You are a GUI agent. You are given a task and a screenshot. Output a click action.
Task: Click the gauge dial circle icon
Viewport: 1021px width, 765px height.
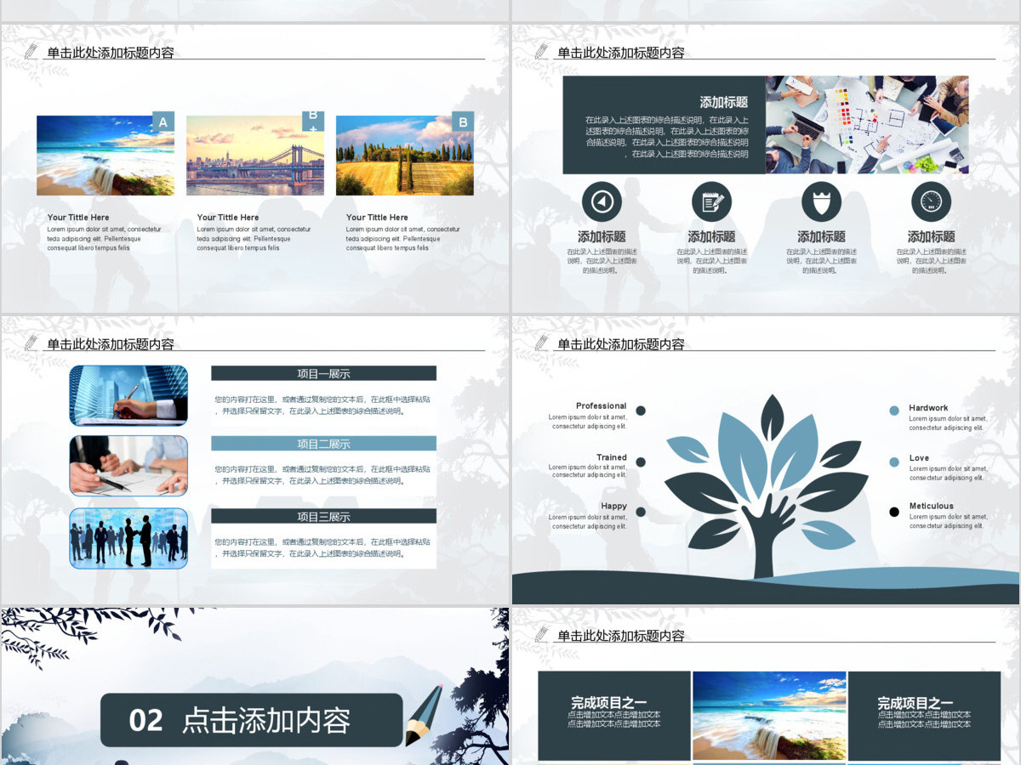(931, 201)
